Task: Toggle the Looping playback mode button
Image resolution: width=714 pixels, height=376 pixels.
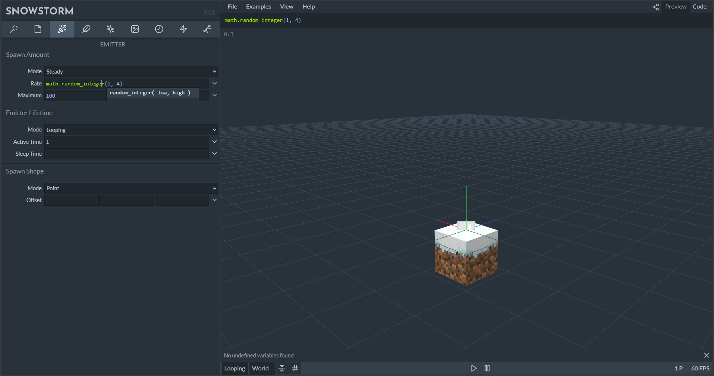Action: tap(235, 368)
